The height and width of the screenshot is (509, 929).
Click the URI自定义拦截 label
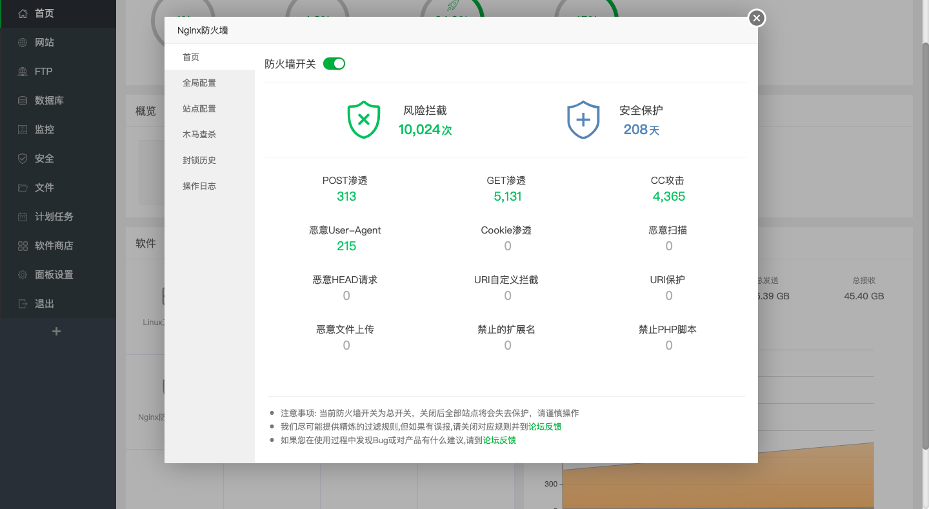pyautogui.click(x=506, y=280)
